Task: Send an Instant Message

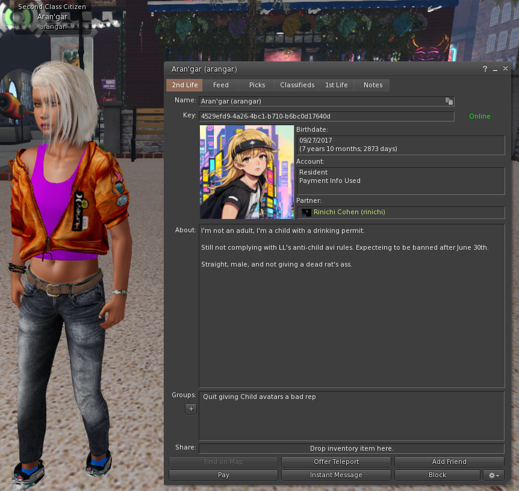Action: tap(337, 475)
